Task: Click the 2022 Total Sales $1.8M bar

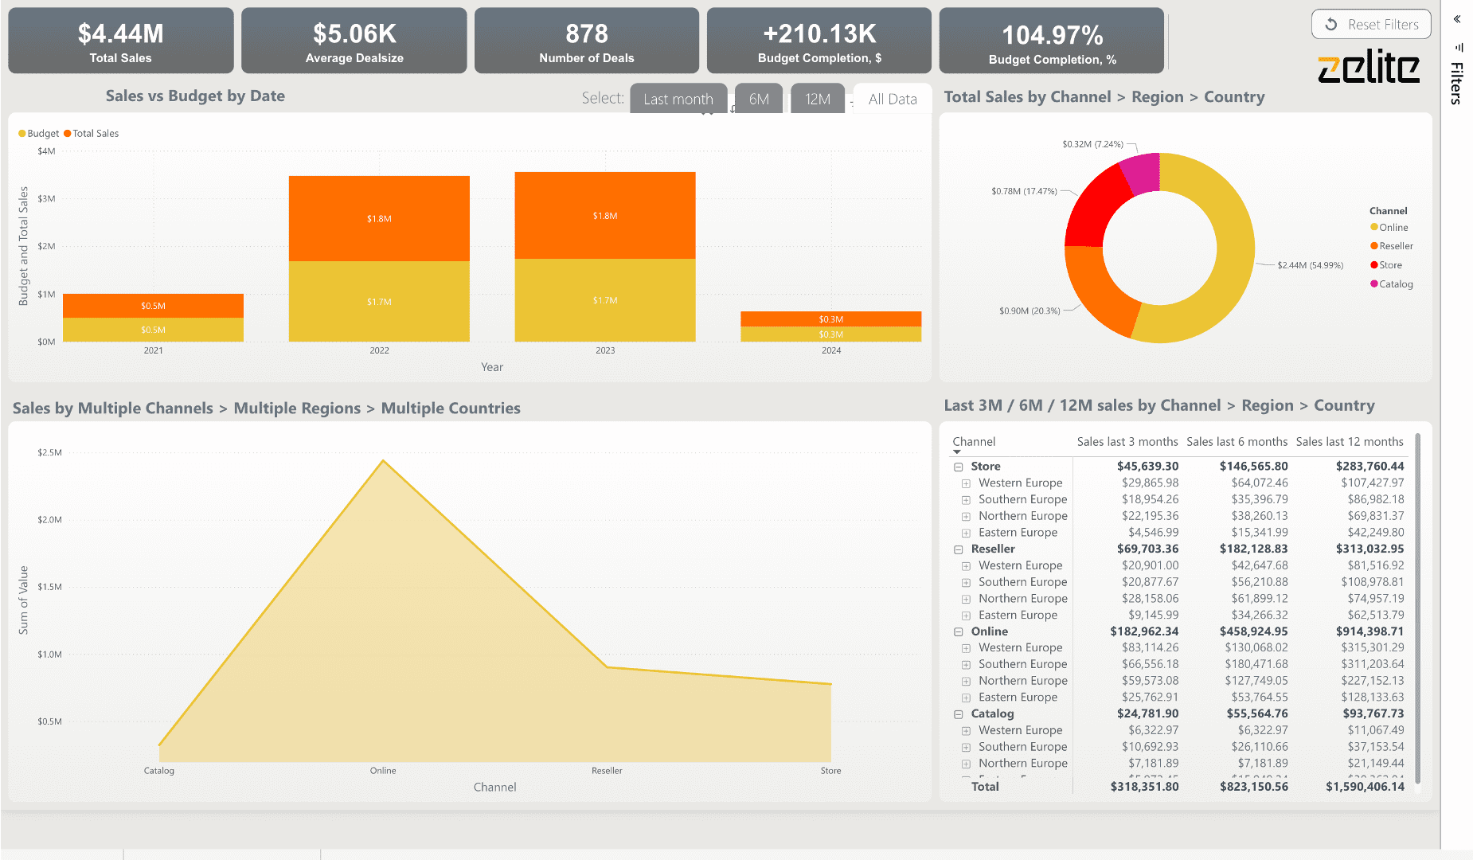Action: (379, 218)
